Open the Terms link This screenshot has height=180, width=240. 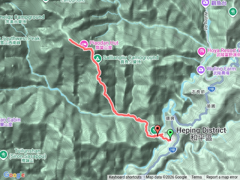click(x=196, y=177)
